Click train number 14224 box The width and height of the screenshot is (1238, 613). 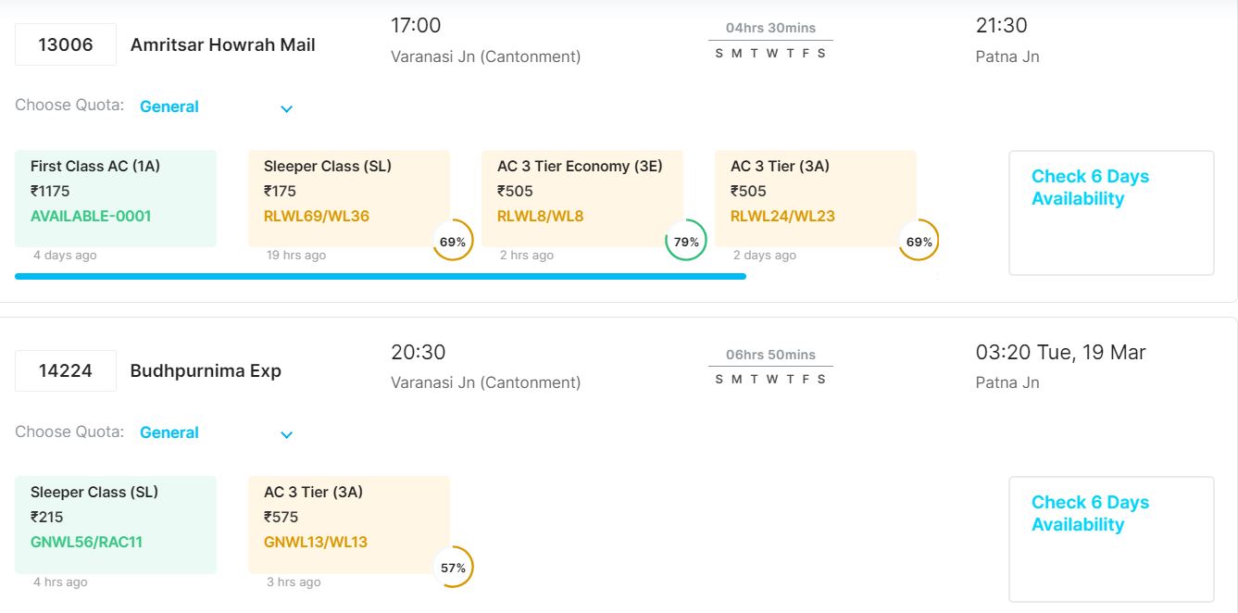[x=66, y=370]
